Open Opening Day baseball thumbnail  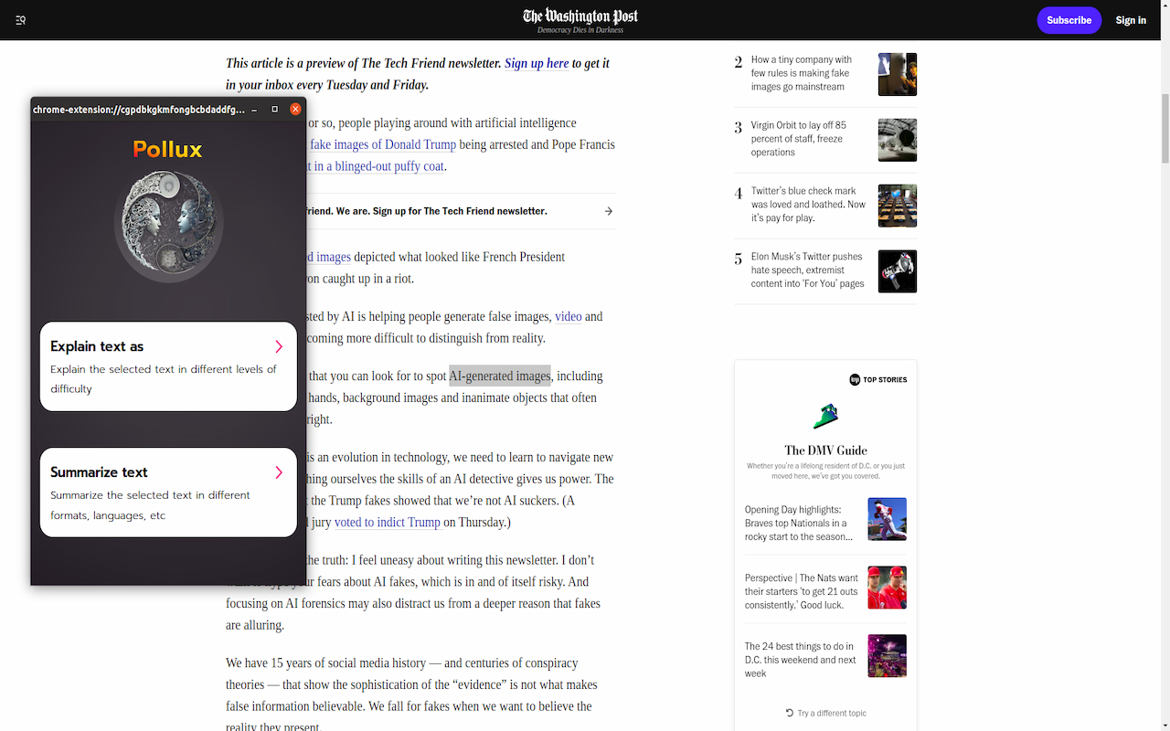click(887, 519)
